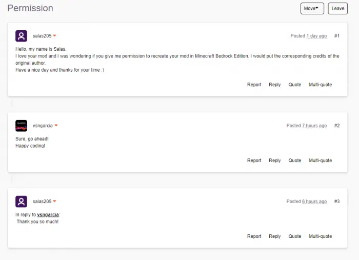Quote post #3 Thank you message
The height and width of the screenshot is (260, 359).
pos(295,236)
